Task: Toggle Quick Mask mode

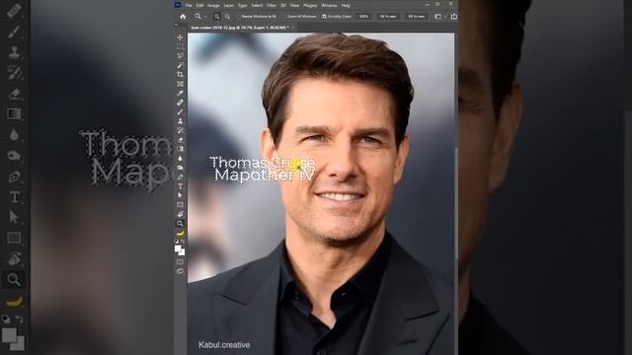Action: click(180, 262)
